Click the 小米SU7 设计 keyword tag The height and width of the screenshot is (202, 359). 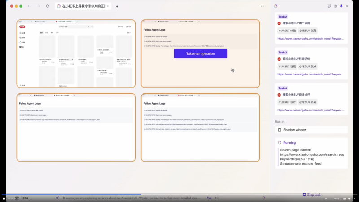point(287,102)
